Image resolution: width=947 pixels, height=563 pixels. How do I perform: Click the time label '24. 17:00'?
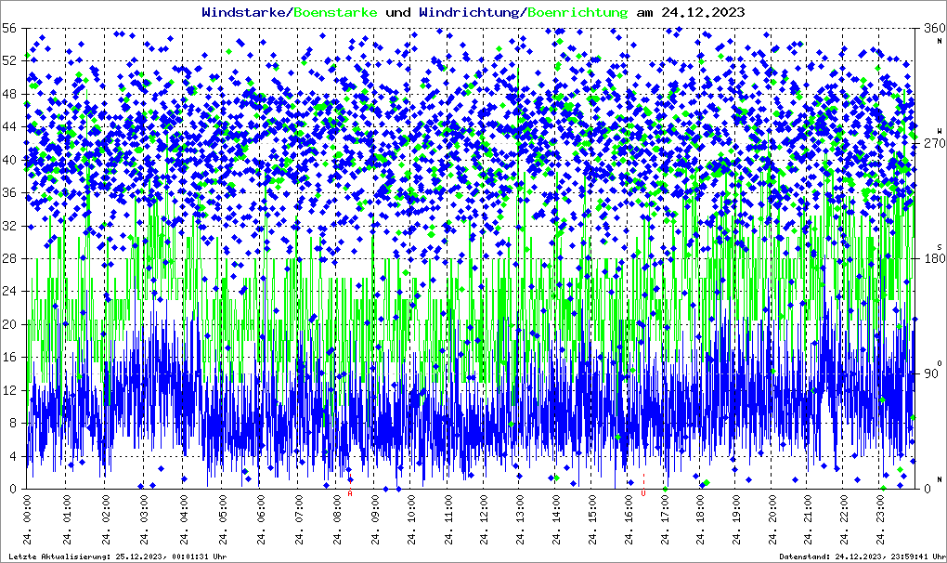pos(666,519)
